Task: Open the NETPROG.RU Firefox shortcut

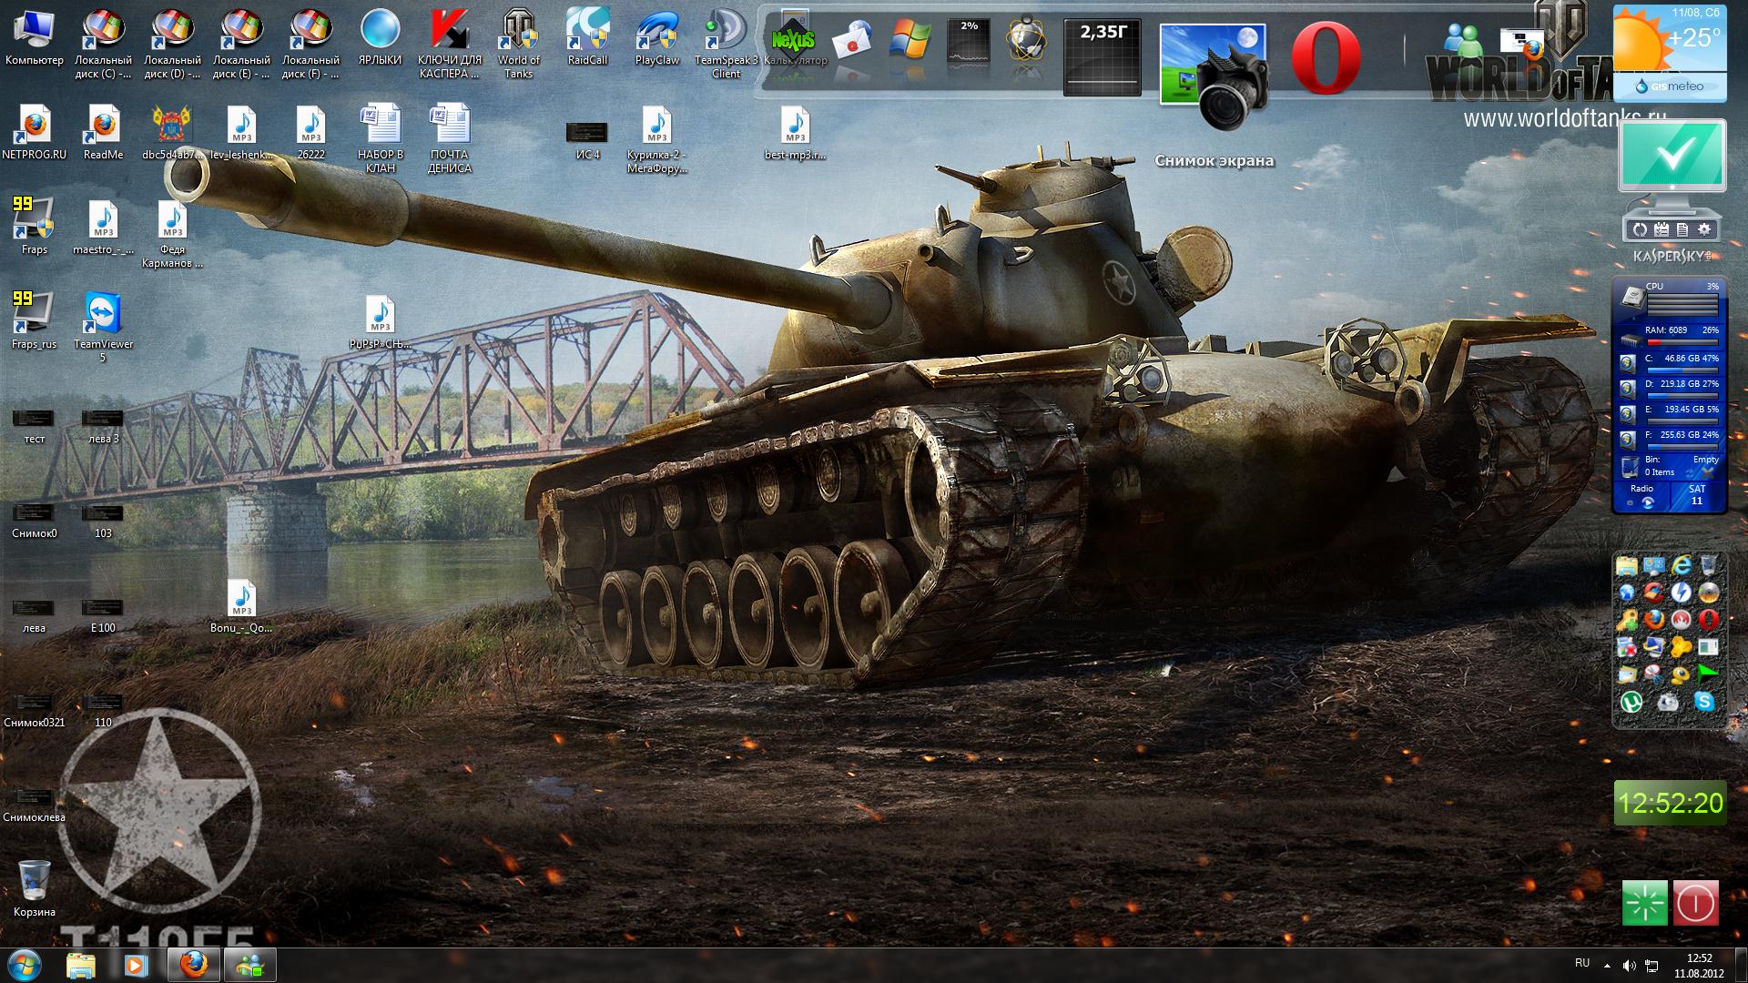Action: 35,131
